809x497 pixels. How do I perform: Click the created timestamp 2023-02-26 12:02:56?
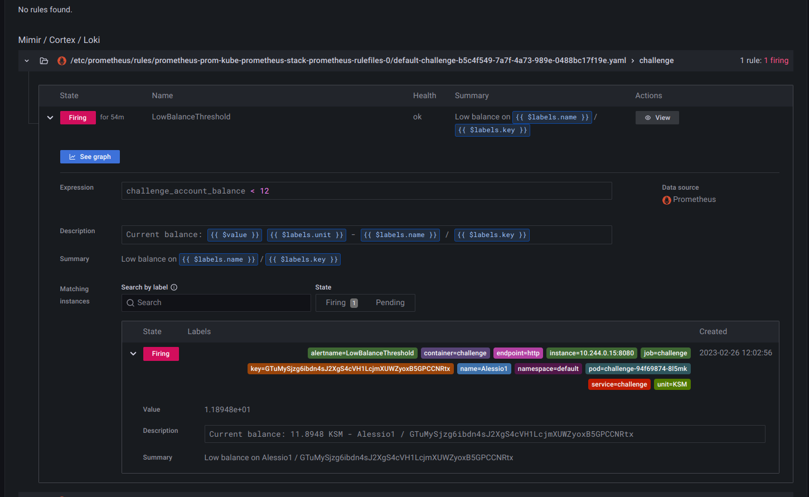coord(735,353)
